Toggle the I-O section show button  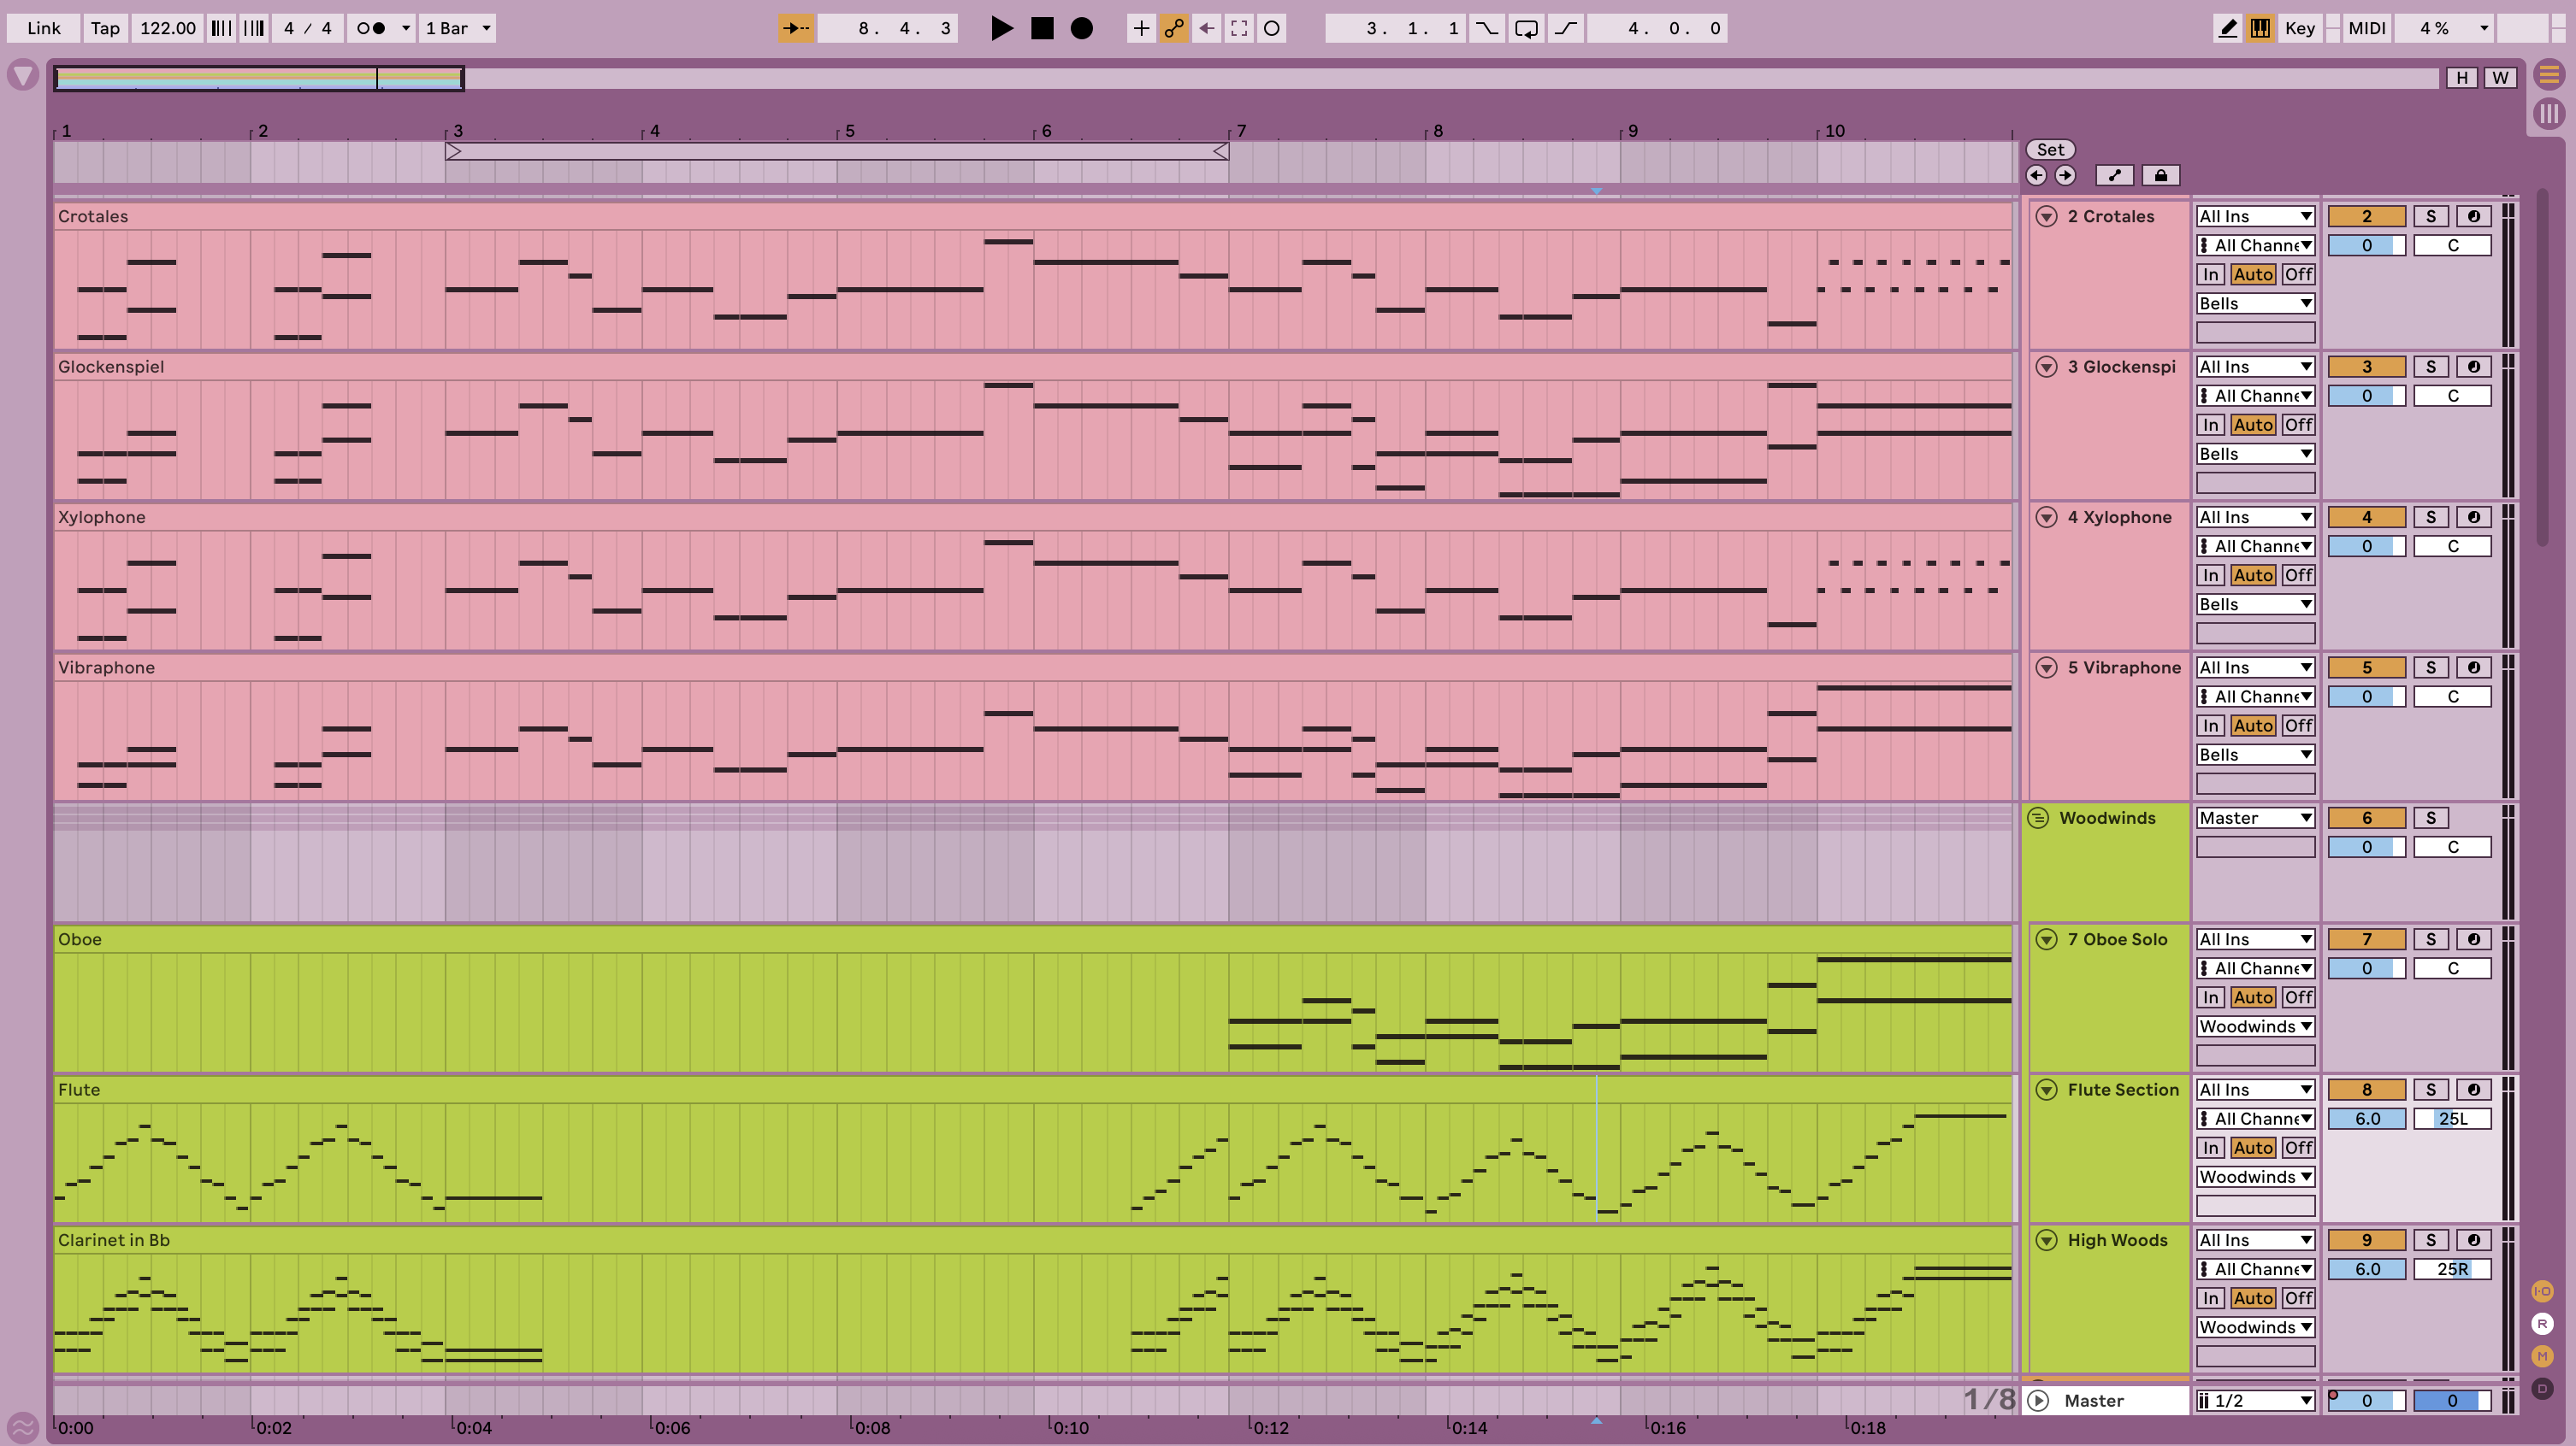click(2542, 1291)
